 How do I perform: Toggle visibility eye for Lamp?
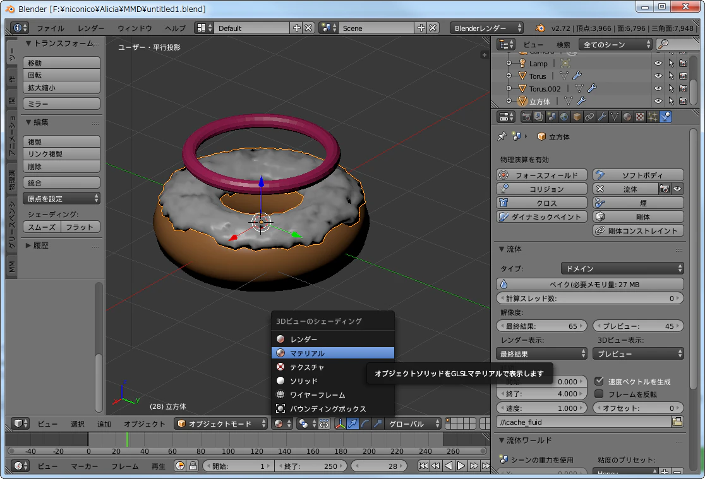click(658, 63)
